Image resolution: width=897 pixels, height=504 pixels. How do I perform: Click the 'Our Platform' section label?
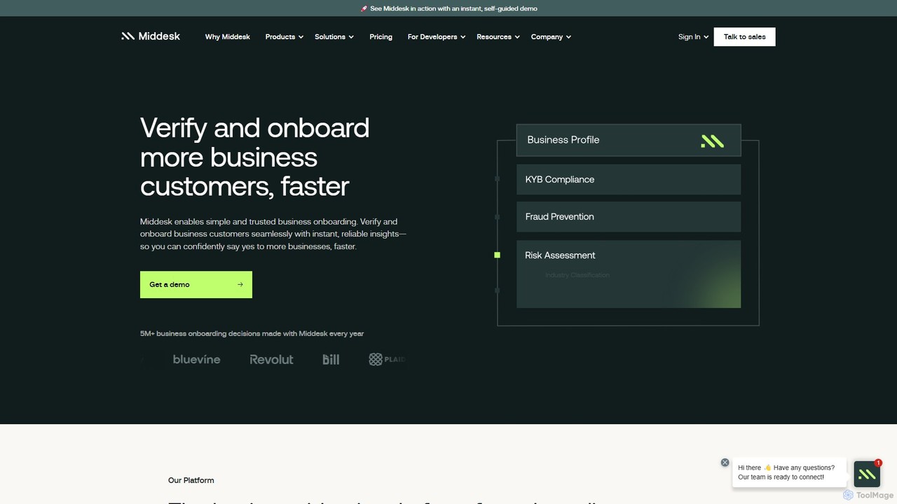[191, 480]
